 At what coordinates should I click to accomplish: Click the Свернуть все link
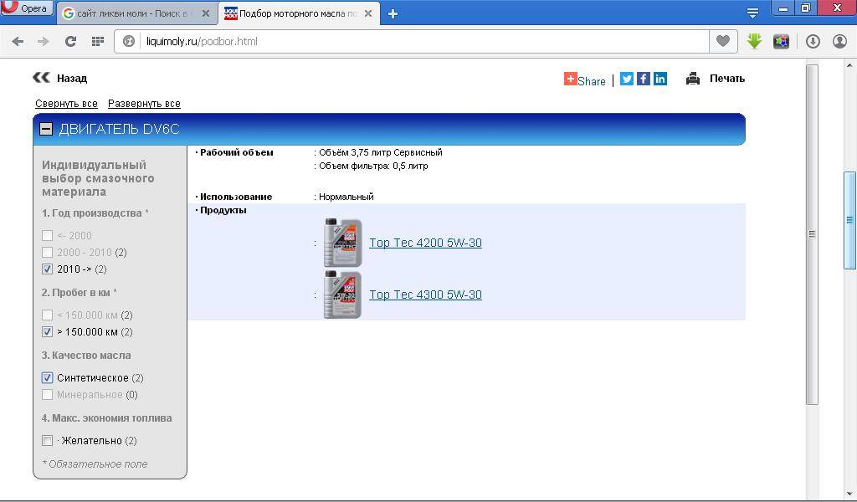coord(66,104)
